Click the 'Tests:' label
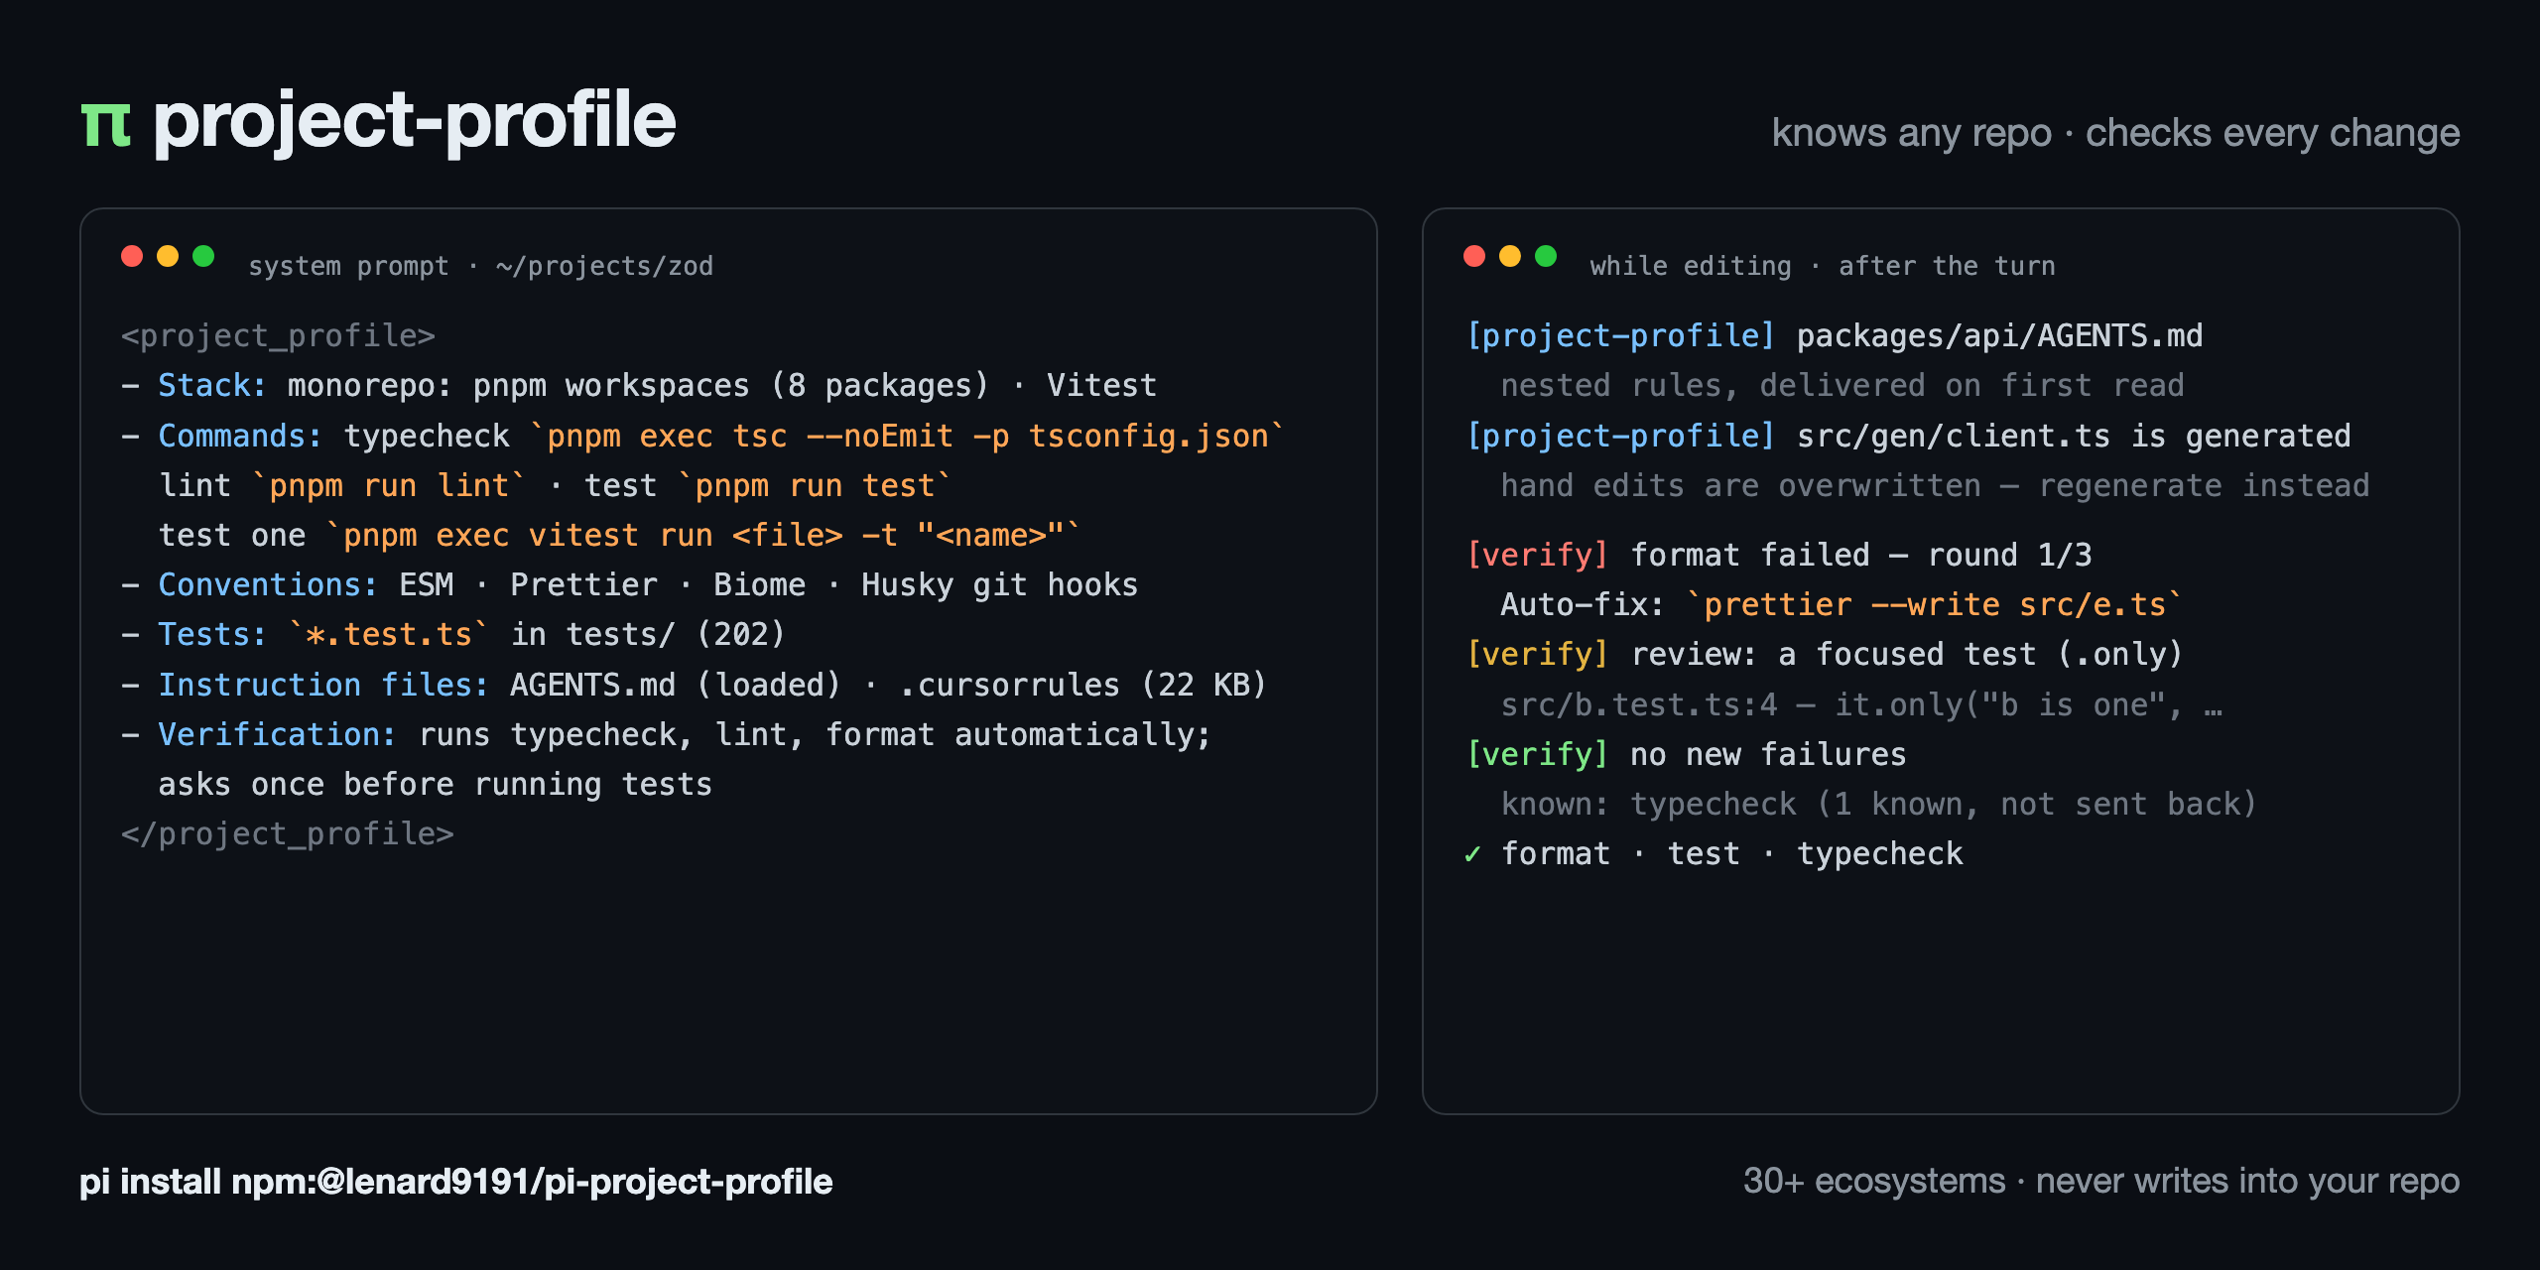 click(212, 635)
